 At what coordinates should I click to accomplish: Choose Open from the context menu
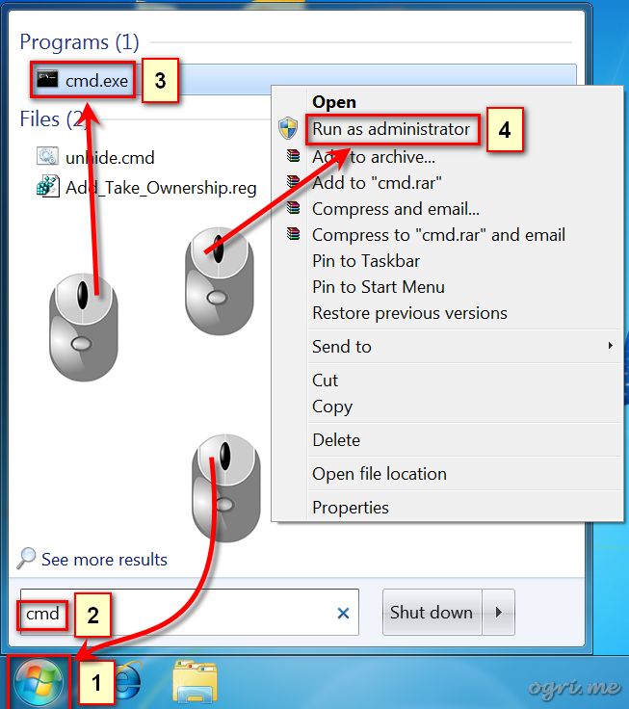pos(334,102)
